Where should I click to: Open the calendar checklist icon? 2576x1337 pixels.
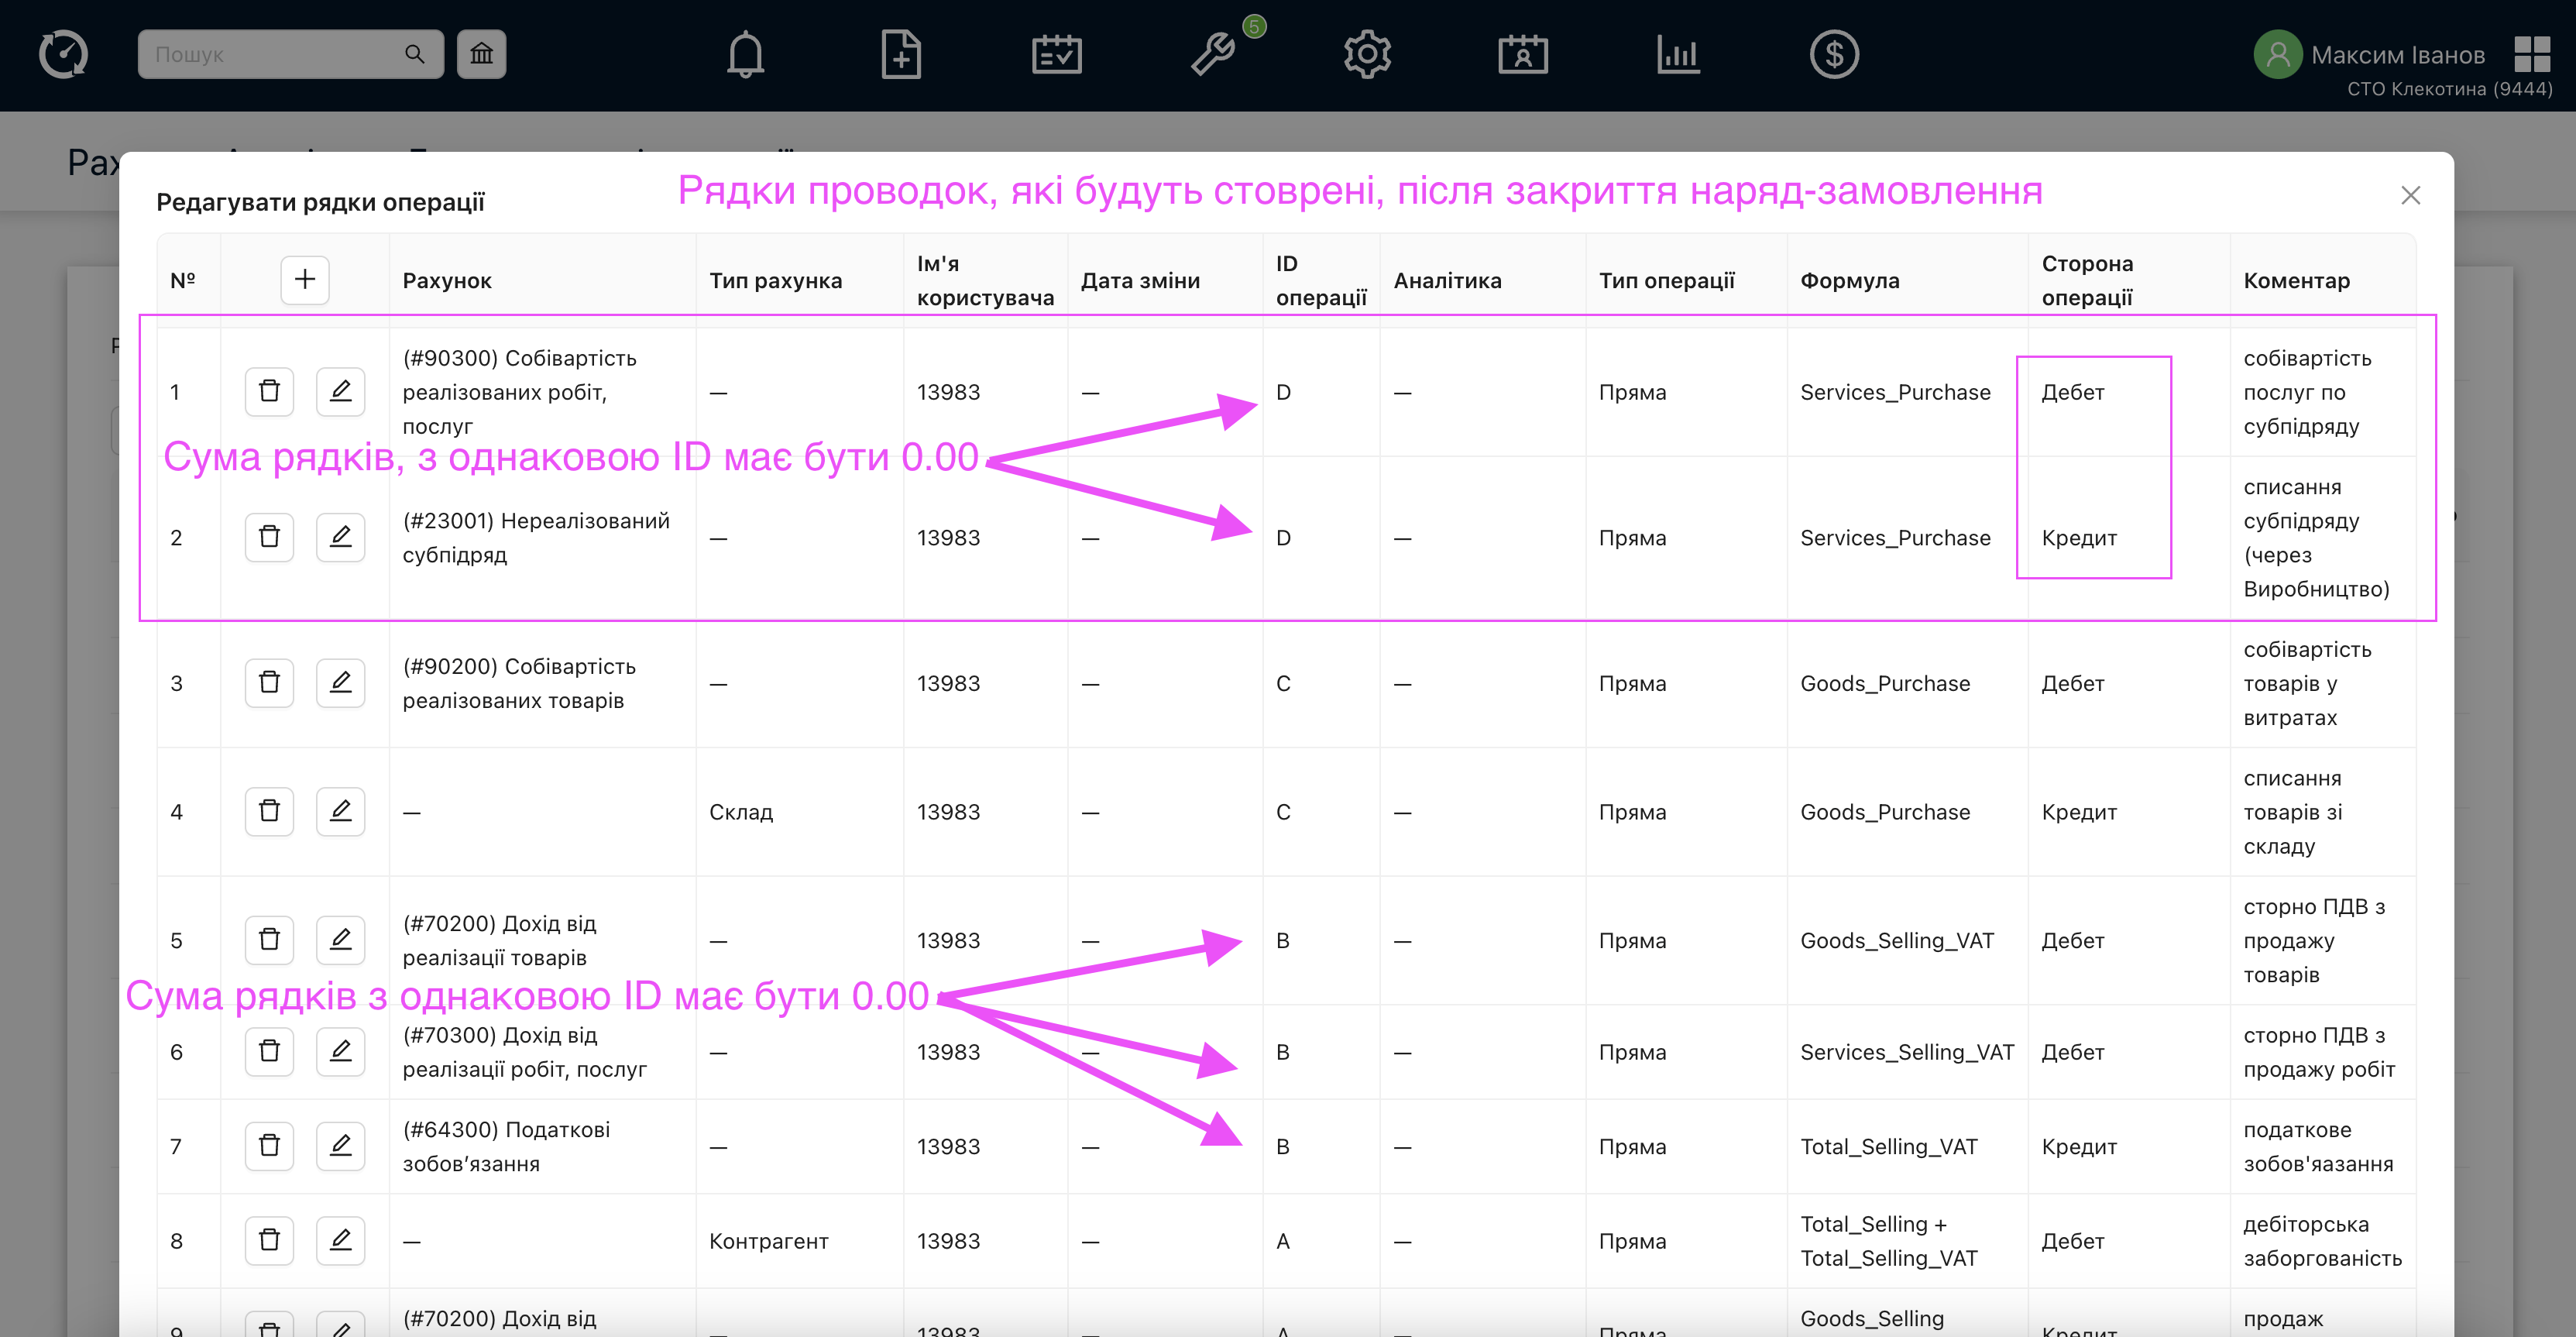pos(1056,54)
